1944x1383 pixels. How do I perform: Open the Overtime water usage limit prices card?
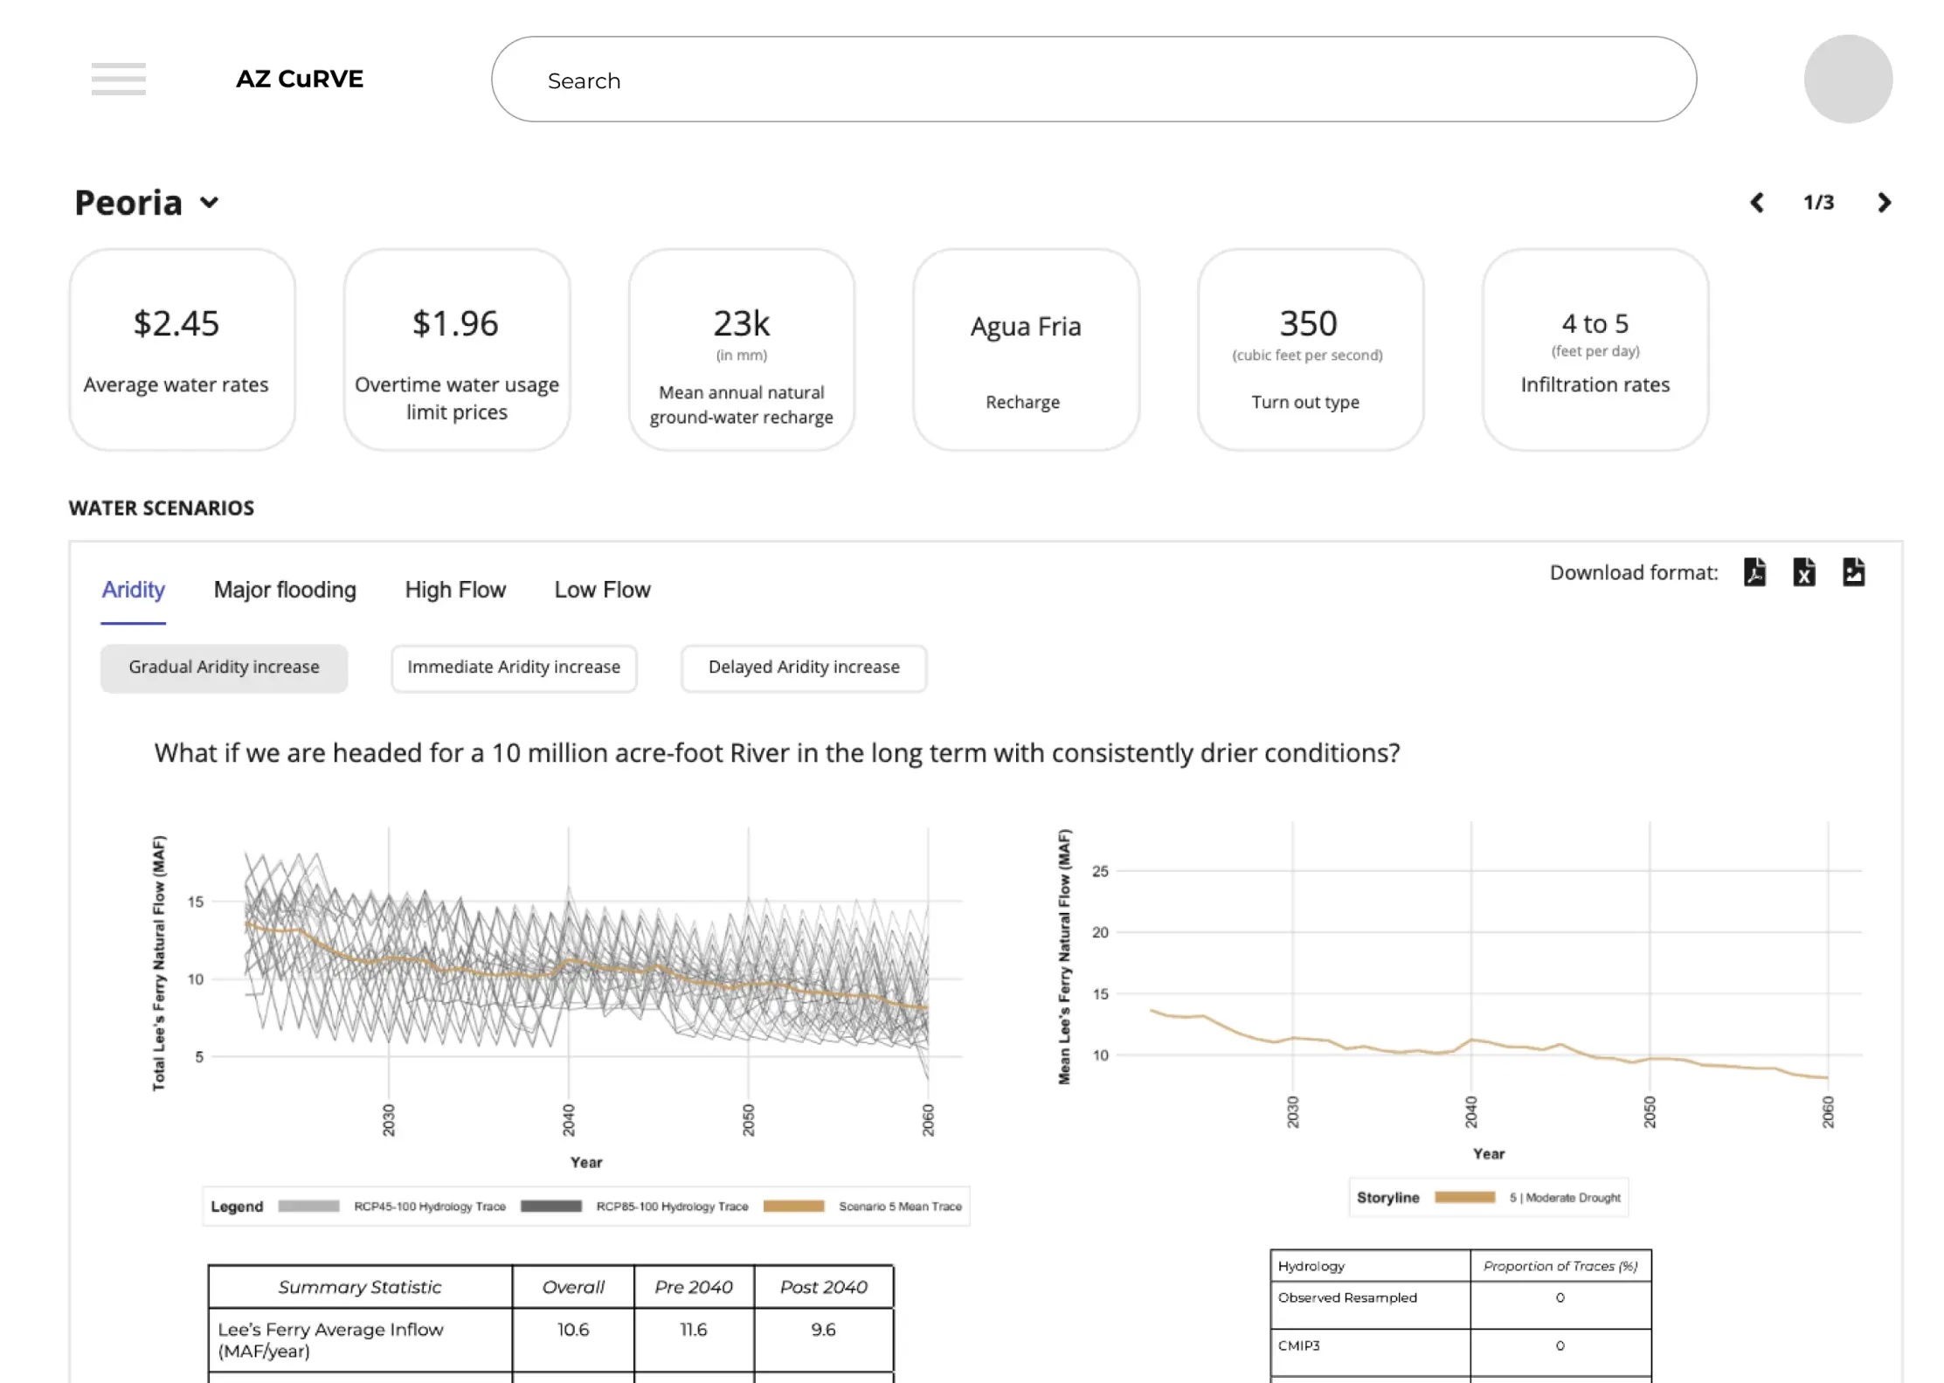pos(457,349)
